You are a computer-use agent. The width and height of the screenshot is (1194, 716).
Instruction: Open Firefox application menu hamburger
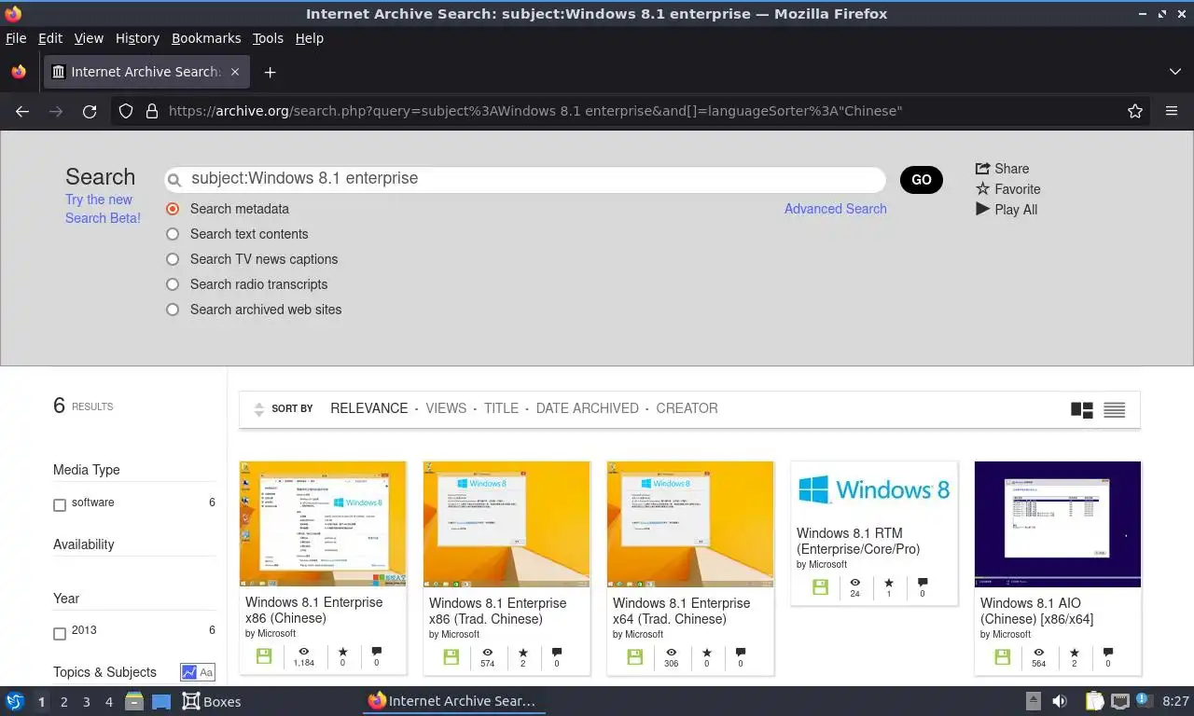coord(1172,111)
